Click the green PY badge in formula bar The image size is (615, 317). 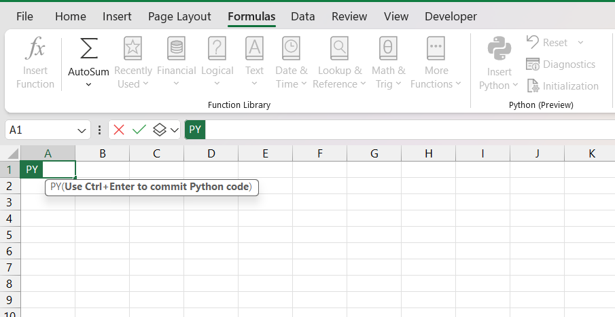[x=195, y=130]
